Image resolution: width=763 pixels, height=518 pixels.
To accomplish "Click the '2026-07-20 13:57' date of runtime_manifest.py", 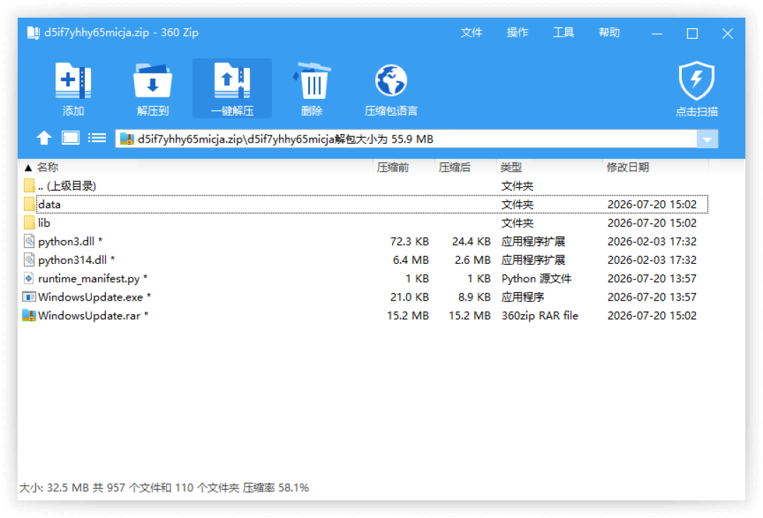I will (x=651, y=279).
